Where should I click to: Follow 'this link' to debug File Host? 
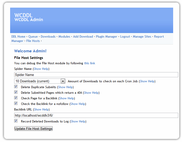pos(90,63)
